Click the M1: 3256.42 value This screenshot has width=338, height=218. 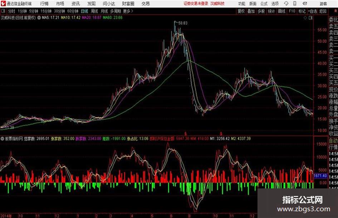(220, 139)
